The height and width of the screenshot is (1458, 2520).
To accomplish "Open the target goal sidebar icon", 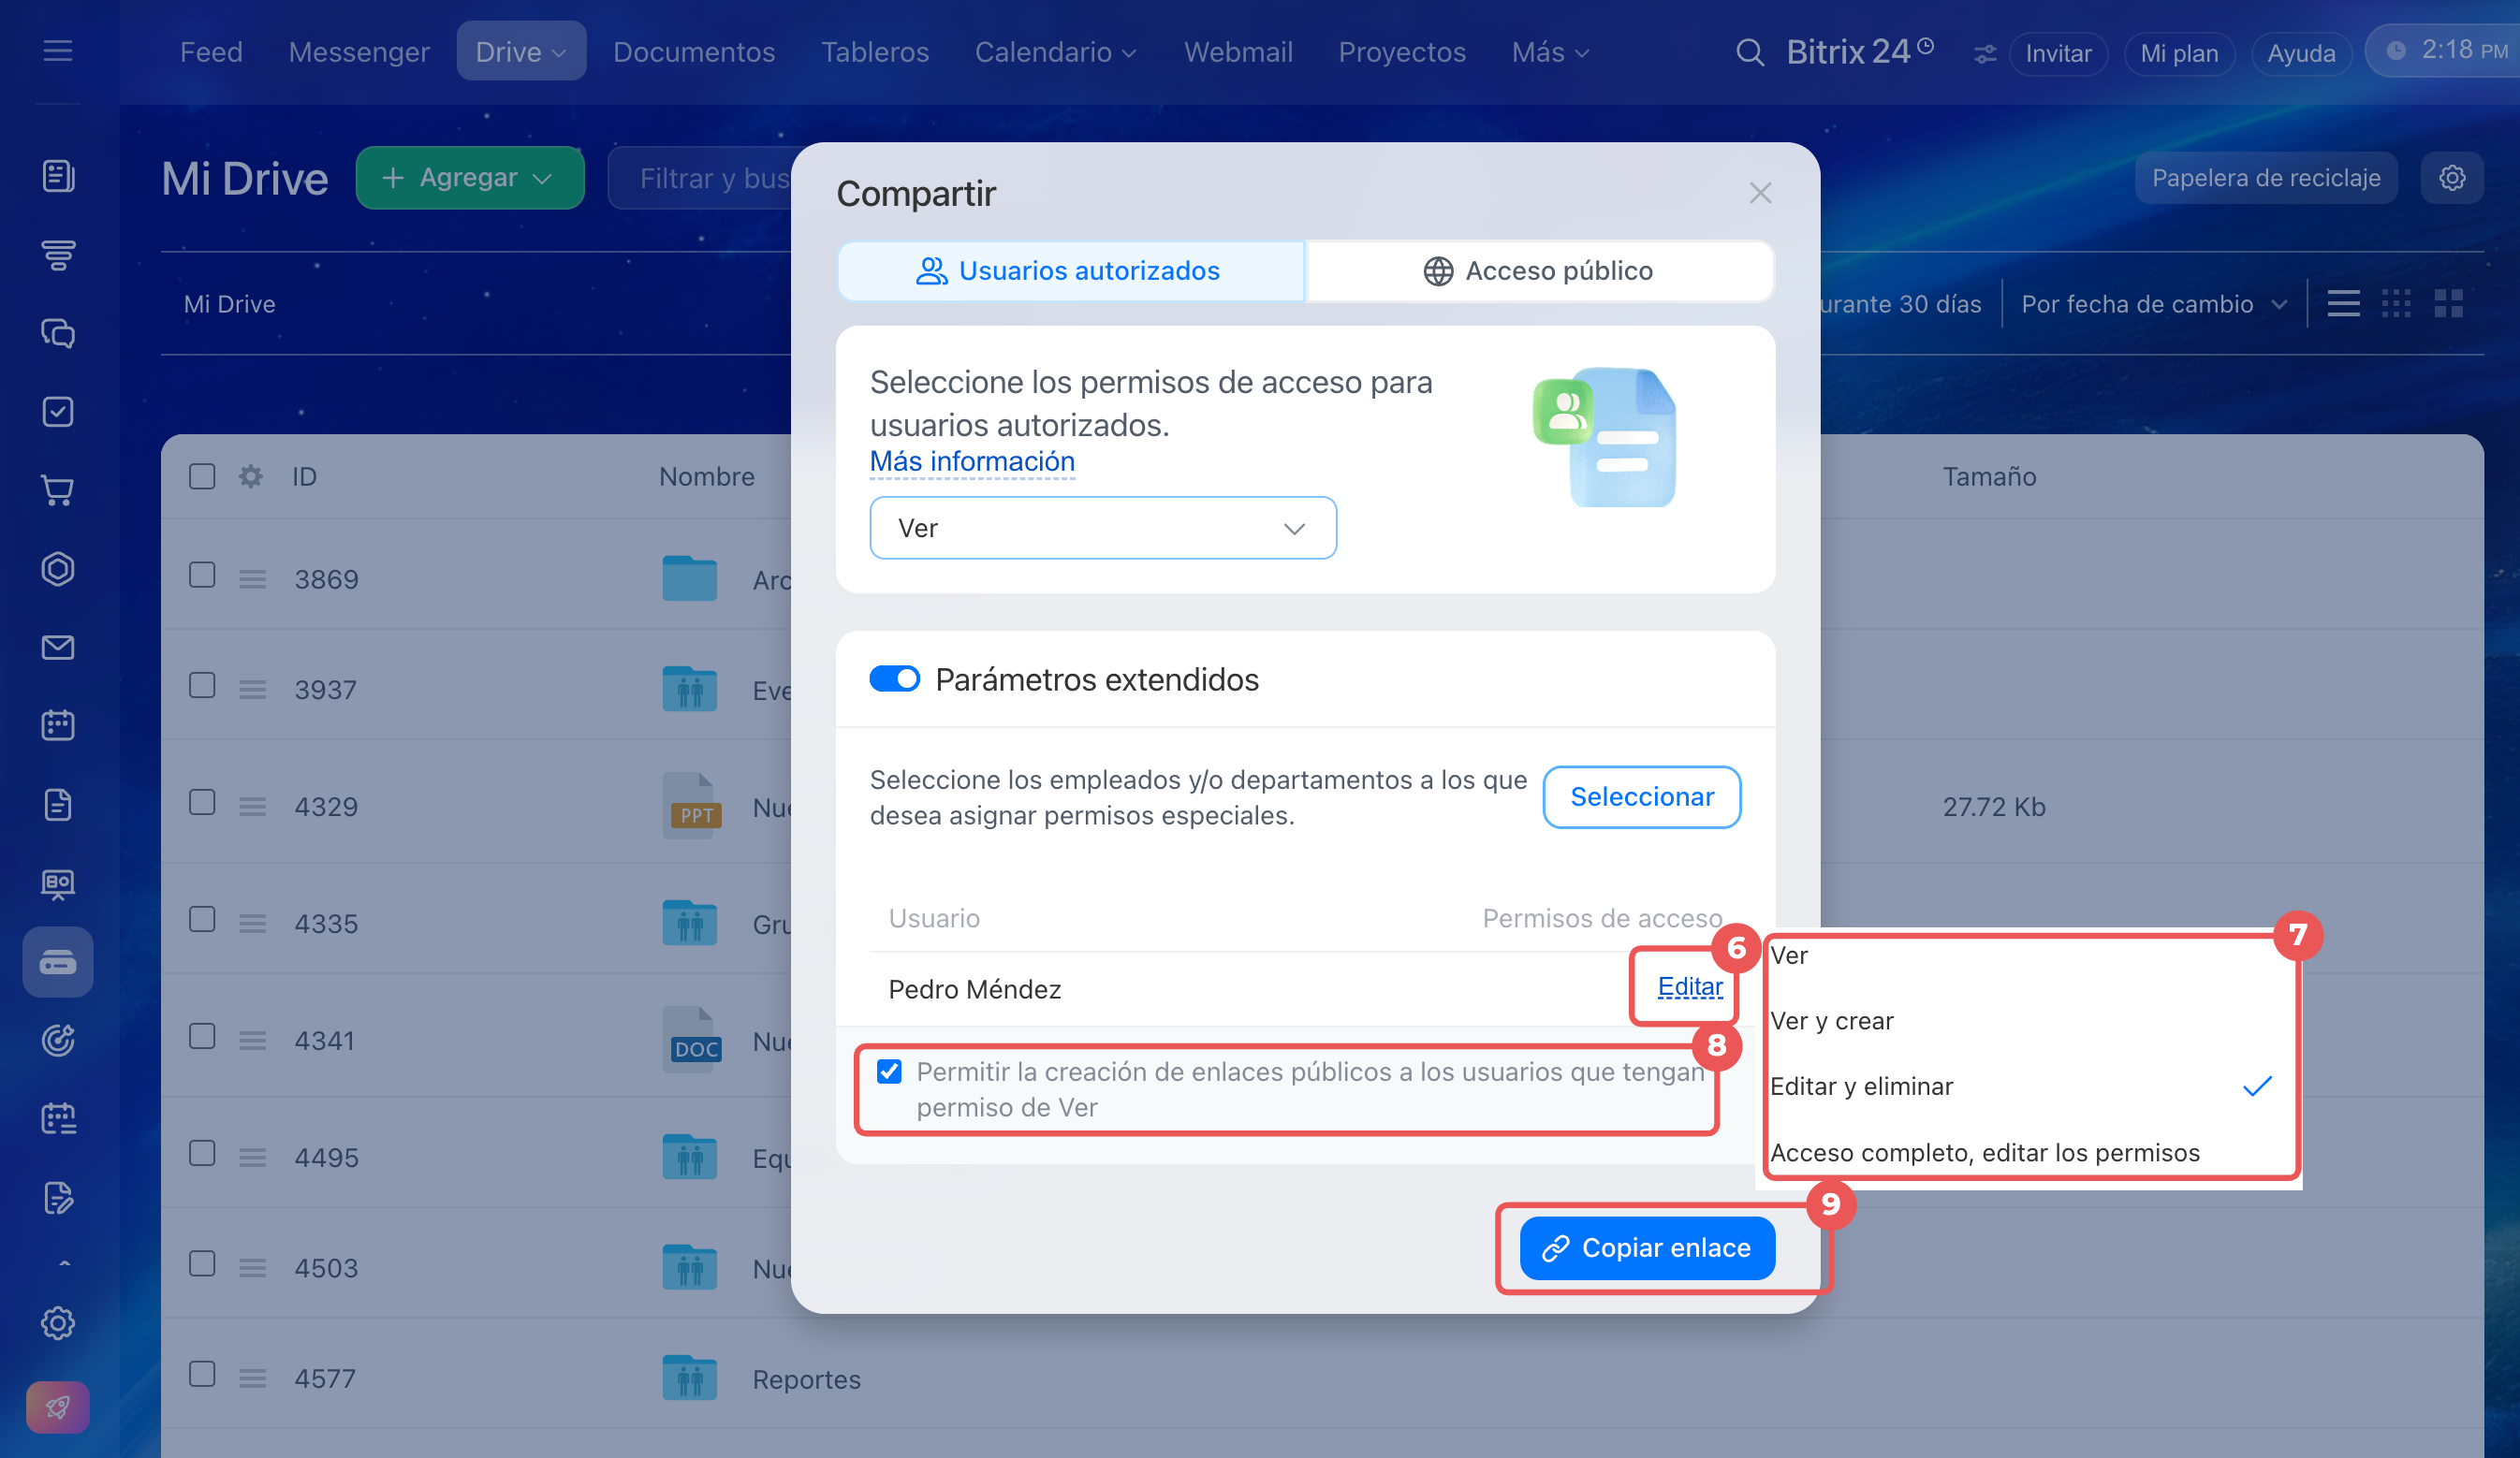I will [x=58, y=1040].
